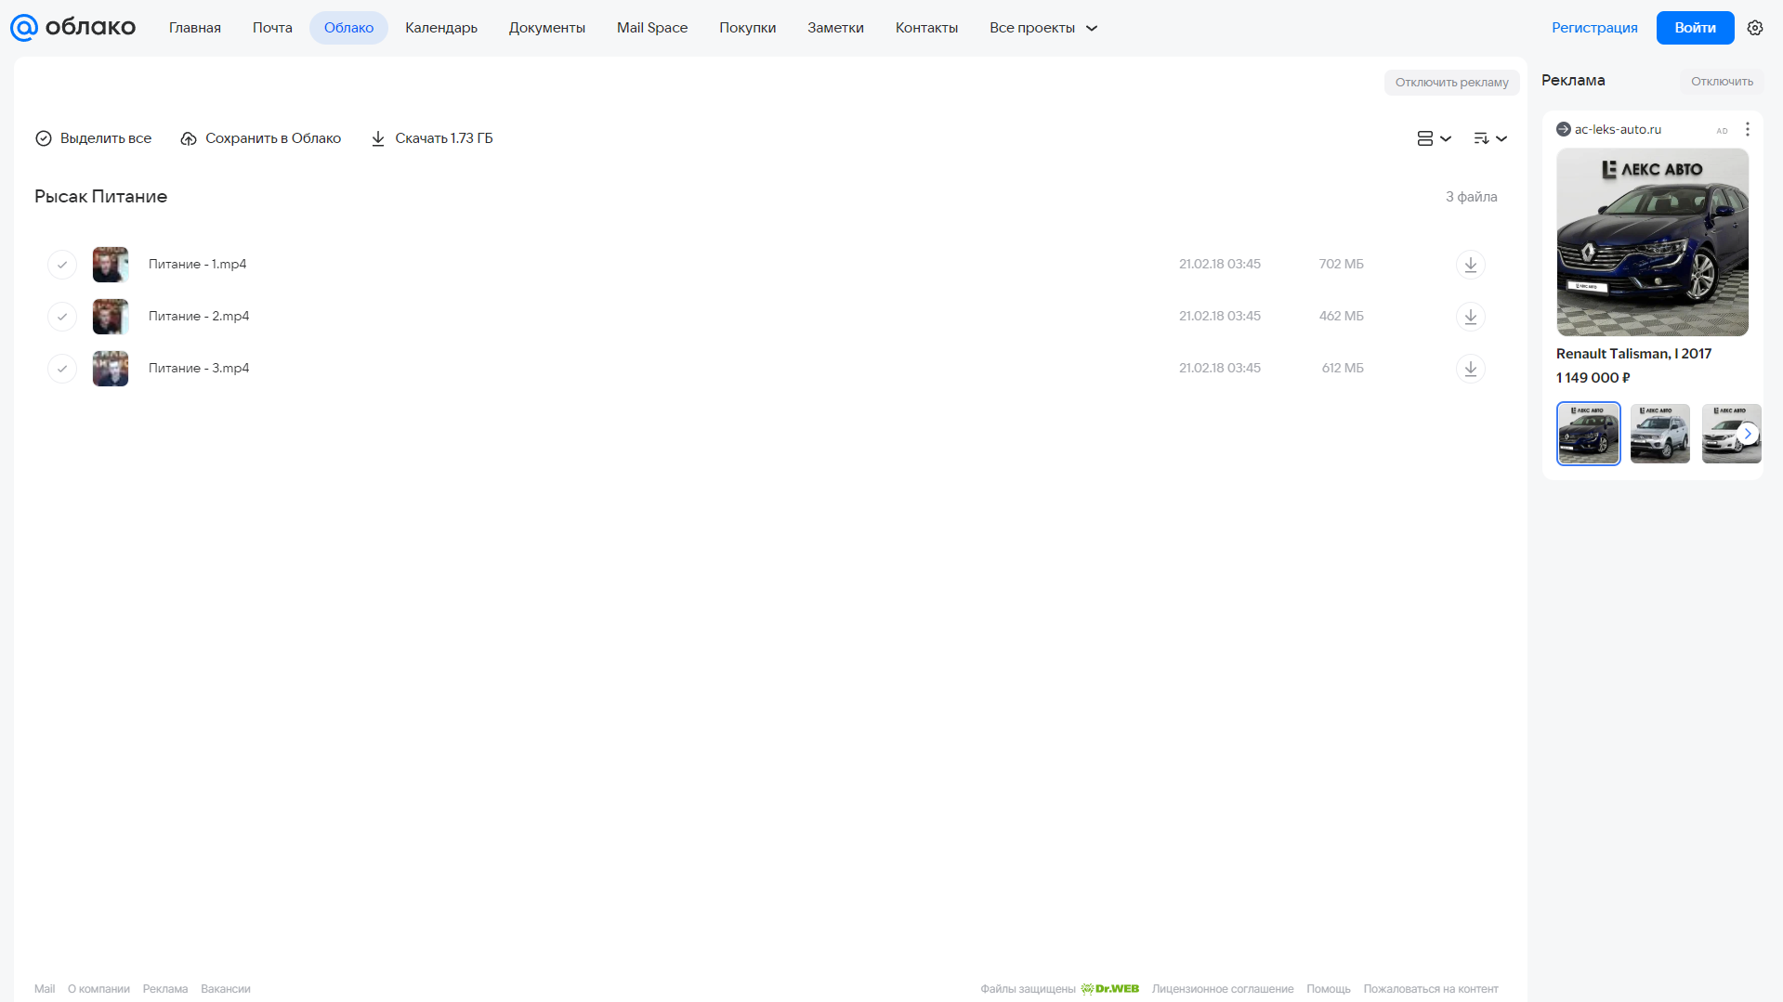Viewport: 1783px width, 1002px height.
Task: Open the sort order dropdown
Action: 1489,138
